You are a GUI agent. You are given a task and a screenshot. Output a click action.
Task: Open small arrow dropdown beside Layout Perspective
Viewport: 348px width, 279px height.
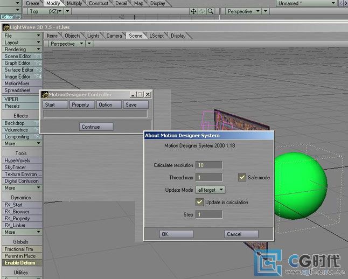coord(89,44)
